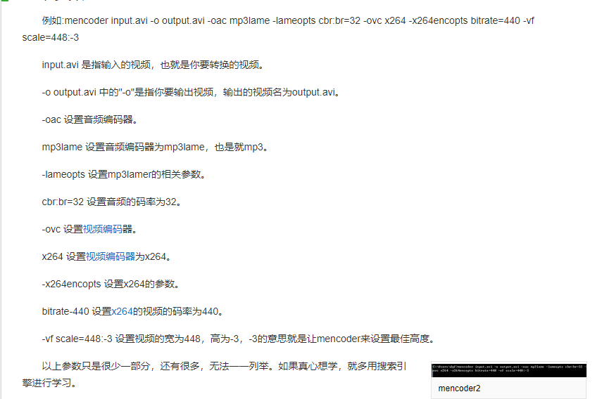Click the line -x264encopts 设置x264的参数

111,284
